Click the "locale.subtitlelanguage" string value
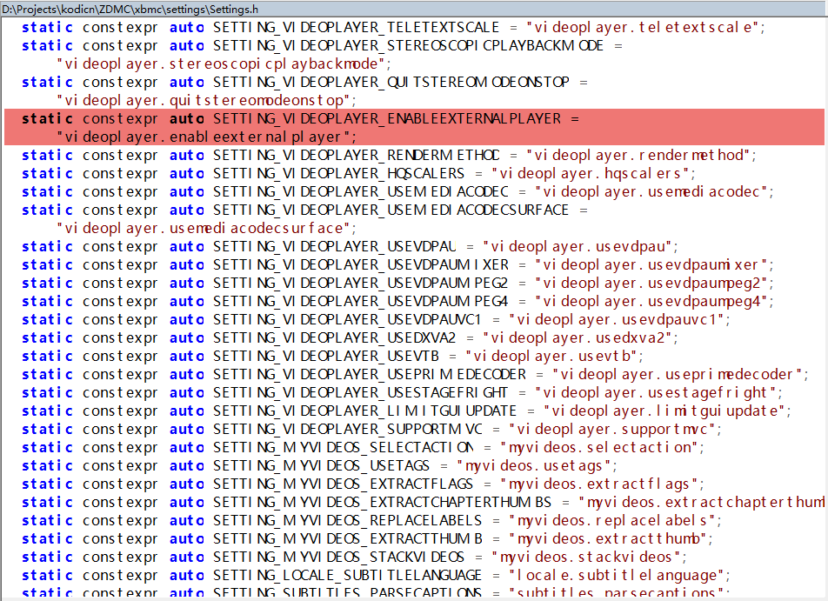Viewport: 828px width, 601px height. [611, 575]
